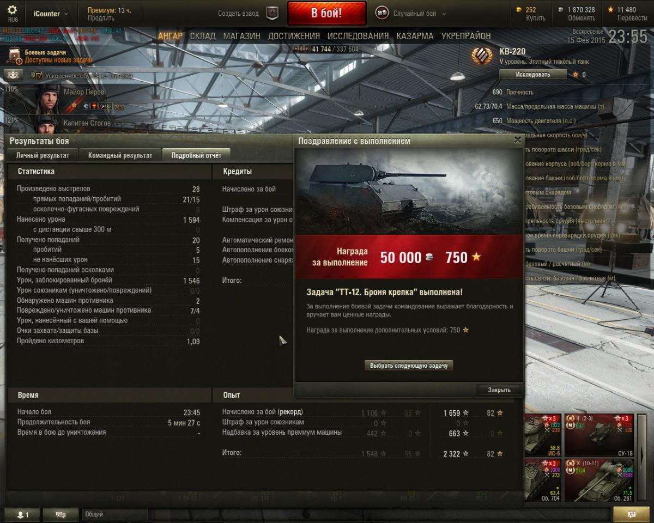The image size is (654, 523).
Task: Switch to the Личный результат tab
Action: tap(43, 155)
